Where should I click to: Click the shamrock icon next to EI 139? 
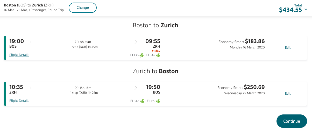coord(158,101)
